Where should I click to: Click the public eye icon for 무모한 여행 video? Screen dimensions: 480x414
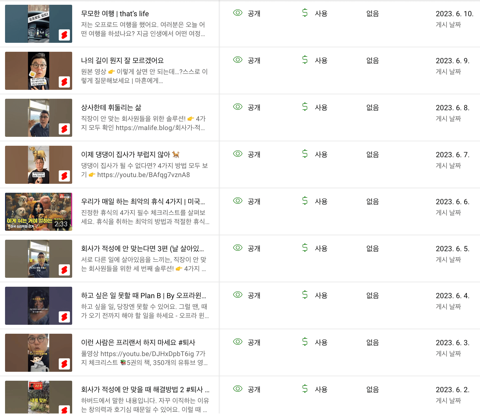[238, 13]
